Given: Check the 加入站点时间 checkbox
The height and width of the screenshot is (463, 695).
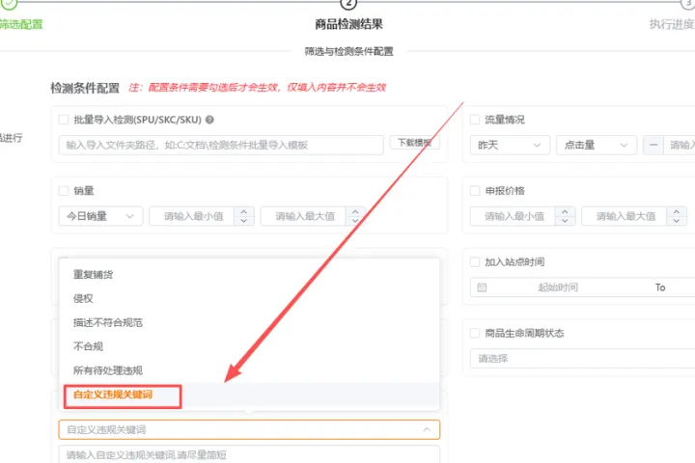Looking at the screenshot, I should click(475, 262).
